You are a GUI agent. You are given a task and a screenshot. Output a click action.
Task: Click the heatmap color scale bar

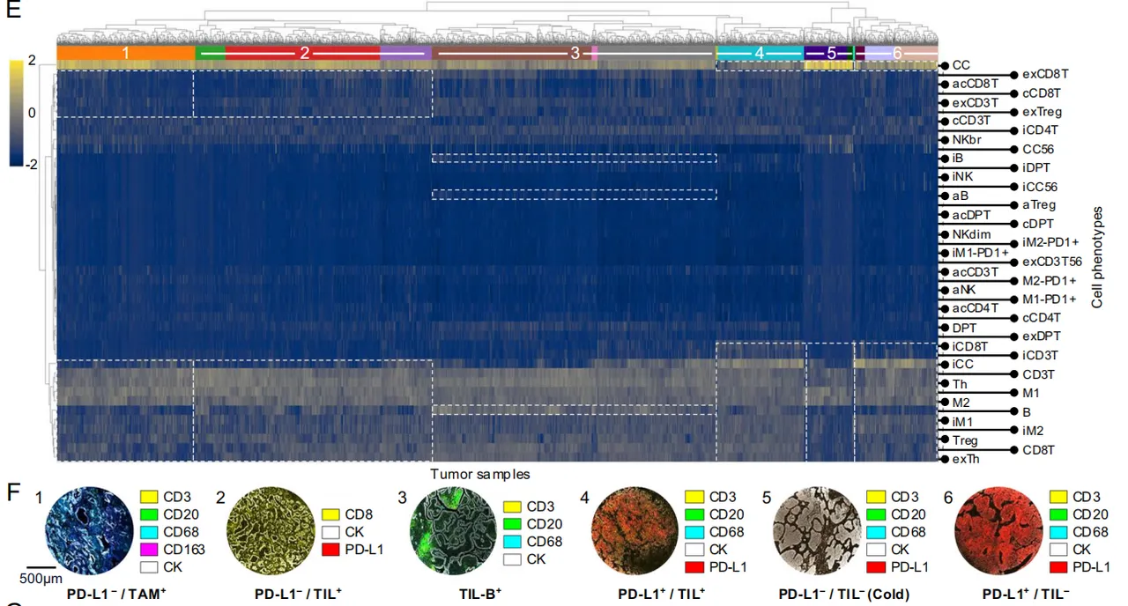17,114
